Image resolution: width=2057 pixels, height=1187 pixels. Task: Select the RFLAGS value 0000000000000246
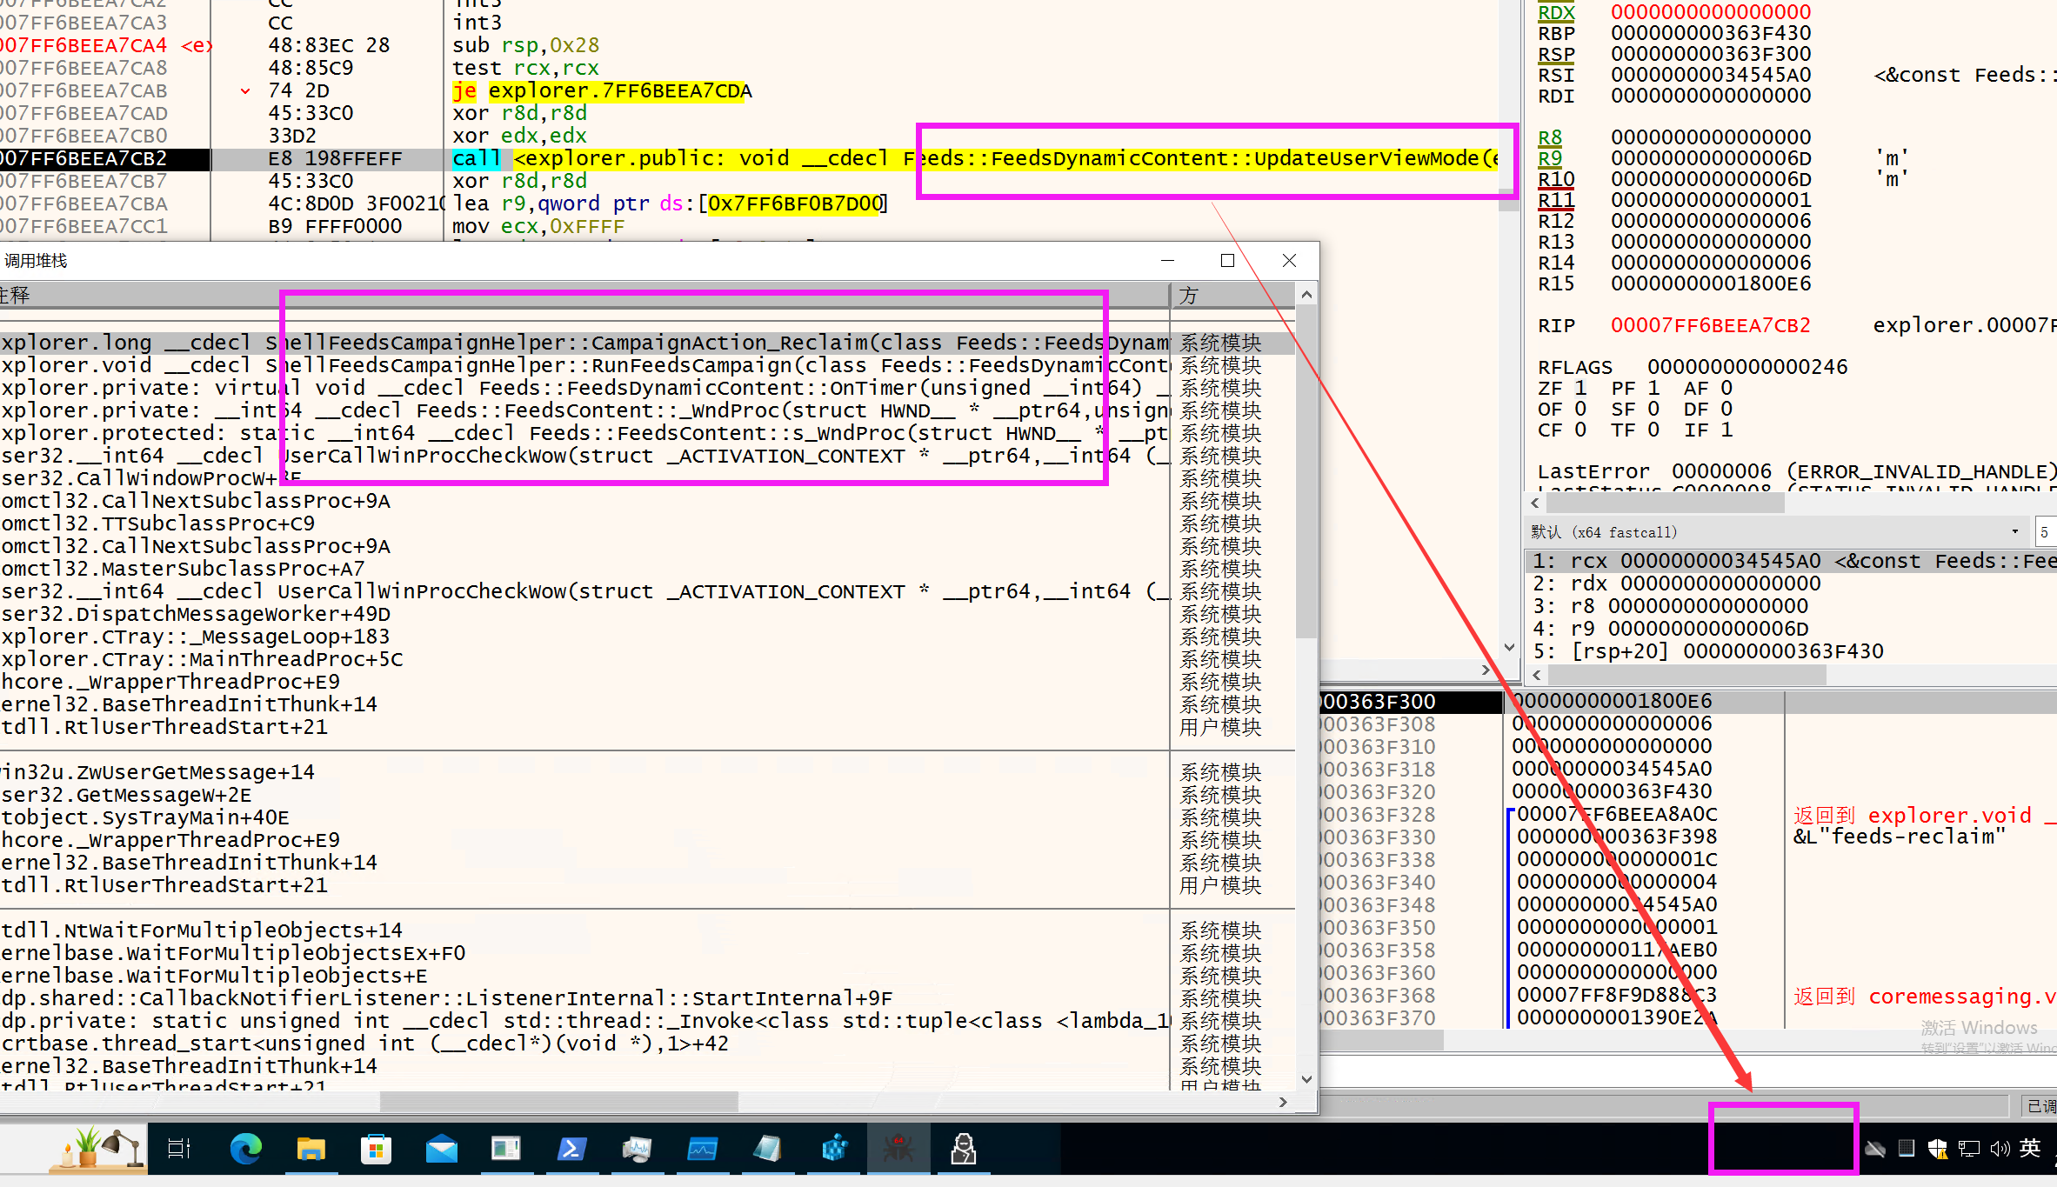tap(1747, 367)
